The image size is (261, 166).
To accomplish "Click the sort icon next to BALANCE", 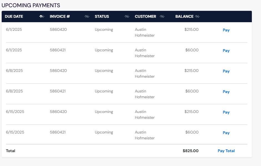I will 197,16.
